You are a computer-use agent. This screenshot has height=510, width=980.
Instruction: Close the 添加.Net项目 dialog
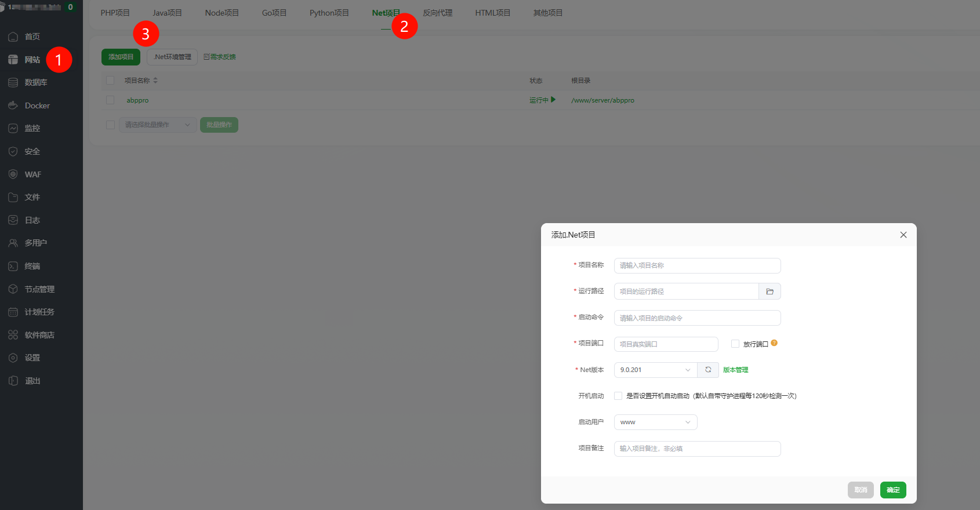click(x=903, y=235)
